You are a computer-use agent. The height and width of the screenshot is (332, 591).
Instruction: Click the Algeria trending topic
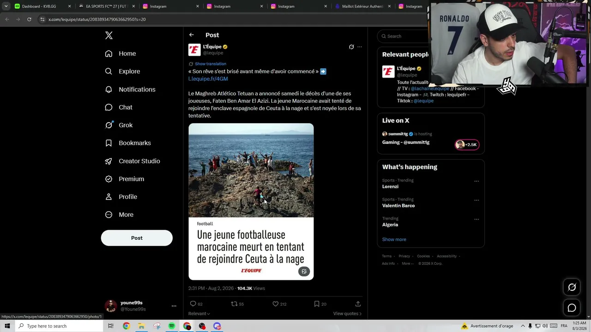[390, 225]
